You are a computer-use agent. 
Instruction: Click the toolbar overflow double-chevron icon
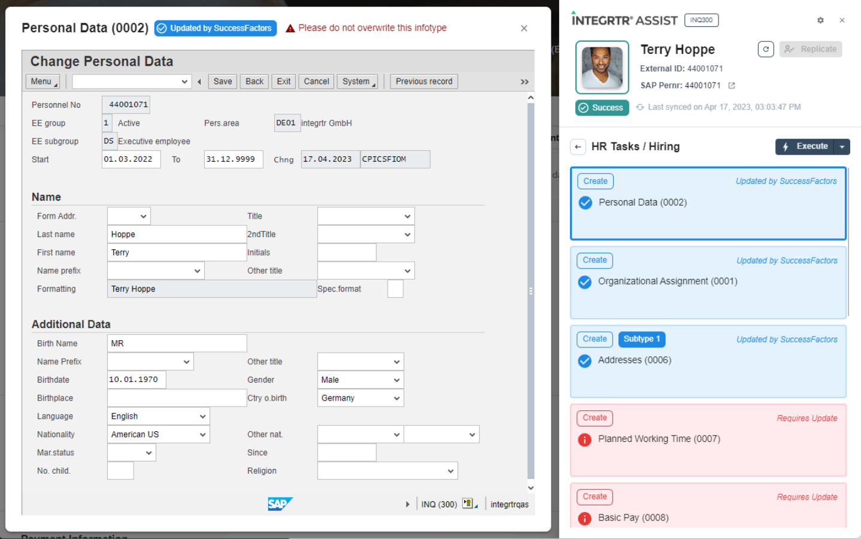(525, 82)
